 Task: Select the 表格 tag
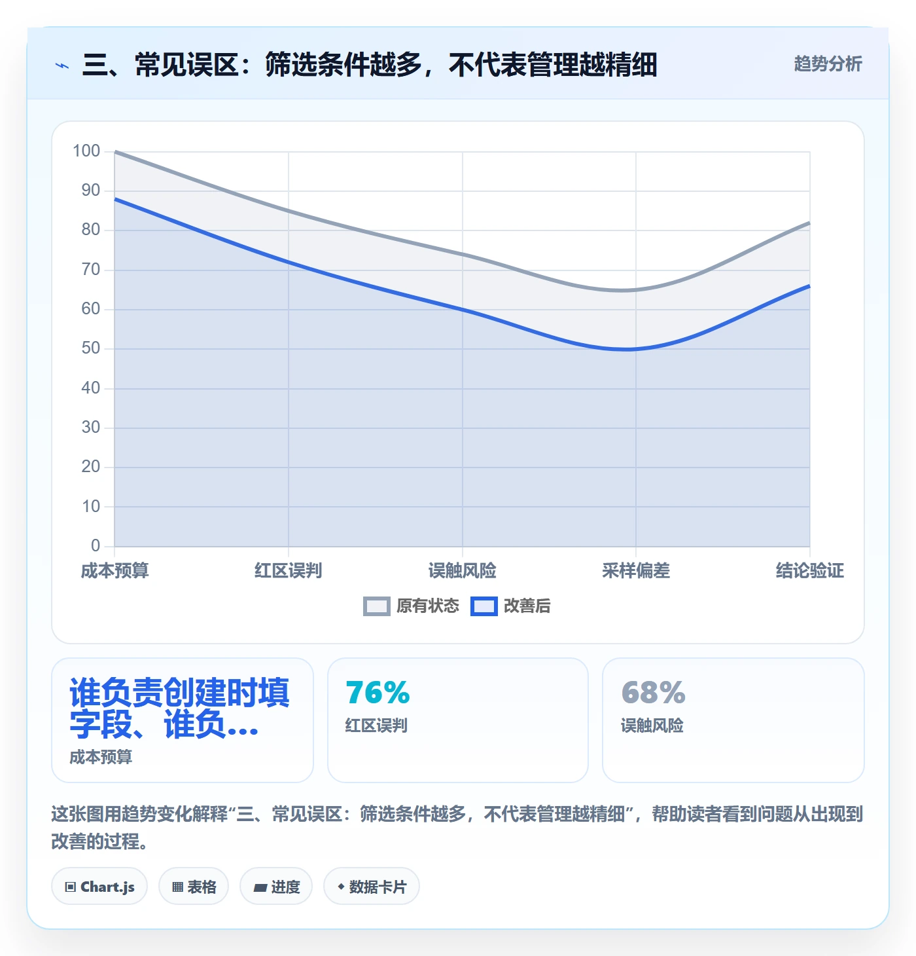coord(194,887)
